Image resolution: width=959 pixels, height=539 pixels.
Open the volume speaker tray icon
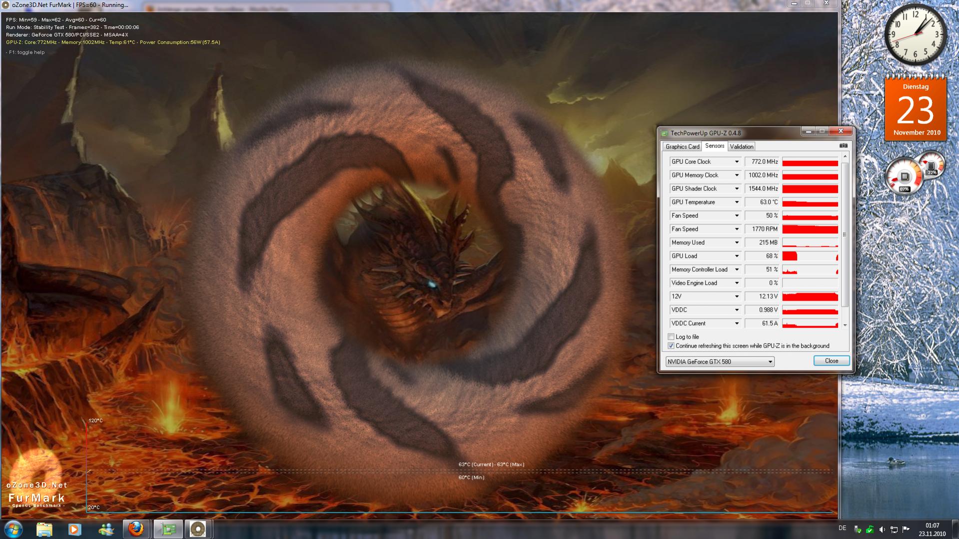(x=882, y=530)
